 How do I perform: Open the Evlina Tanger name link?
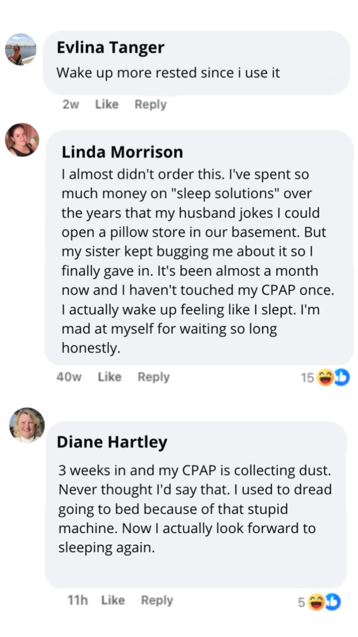pyautogui.click(x=110, y=47)
